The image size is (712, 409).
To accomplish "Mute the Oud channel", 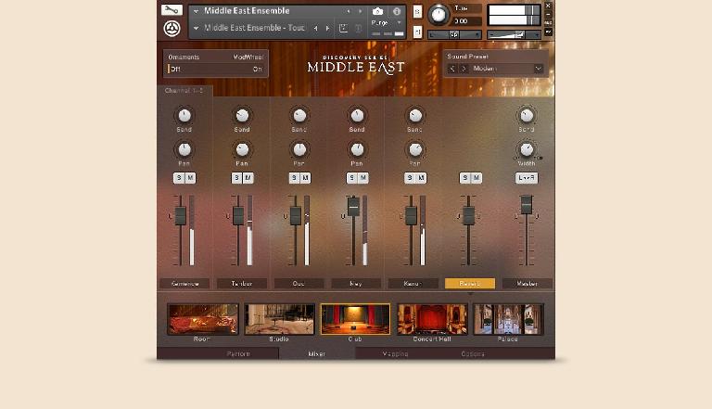I will 306,178.
